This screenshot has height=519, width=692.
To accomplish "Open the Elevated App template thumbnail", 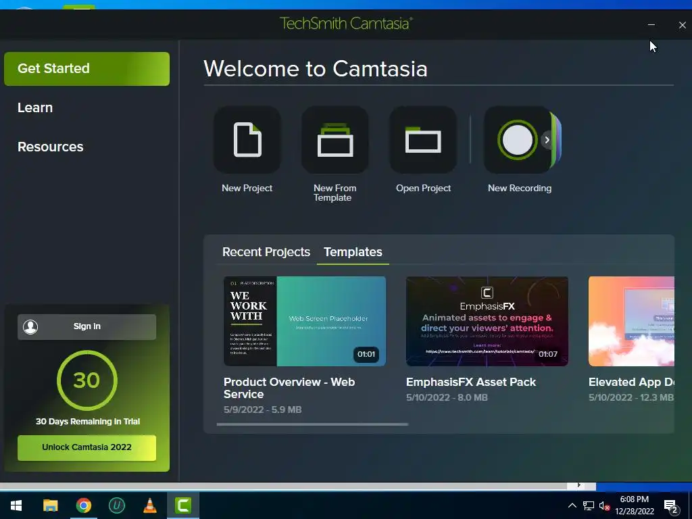I will (x=631, y=321).
